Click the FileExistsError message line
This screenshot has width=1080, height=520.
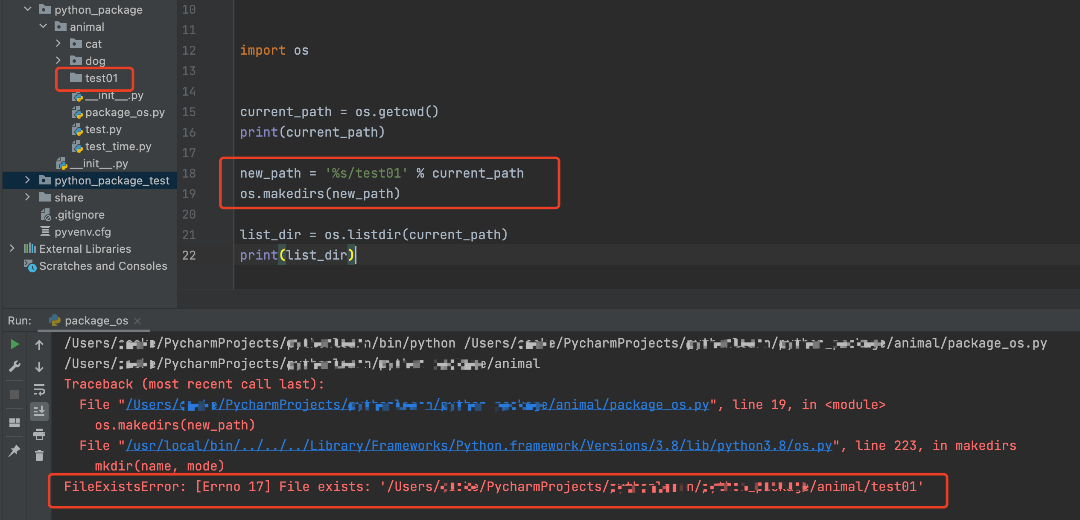coord(494,487)
